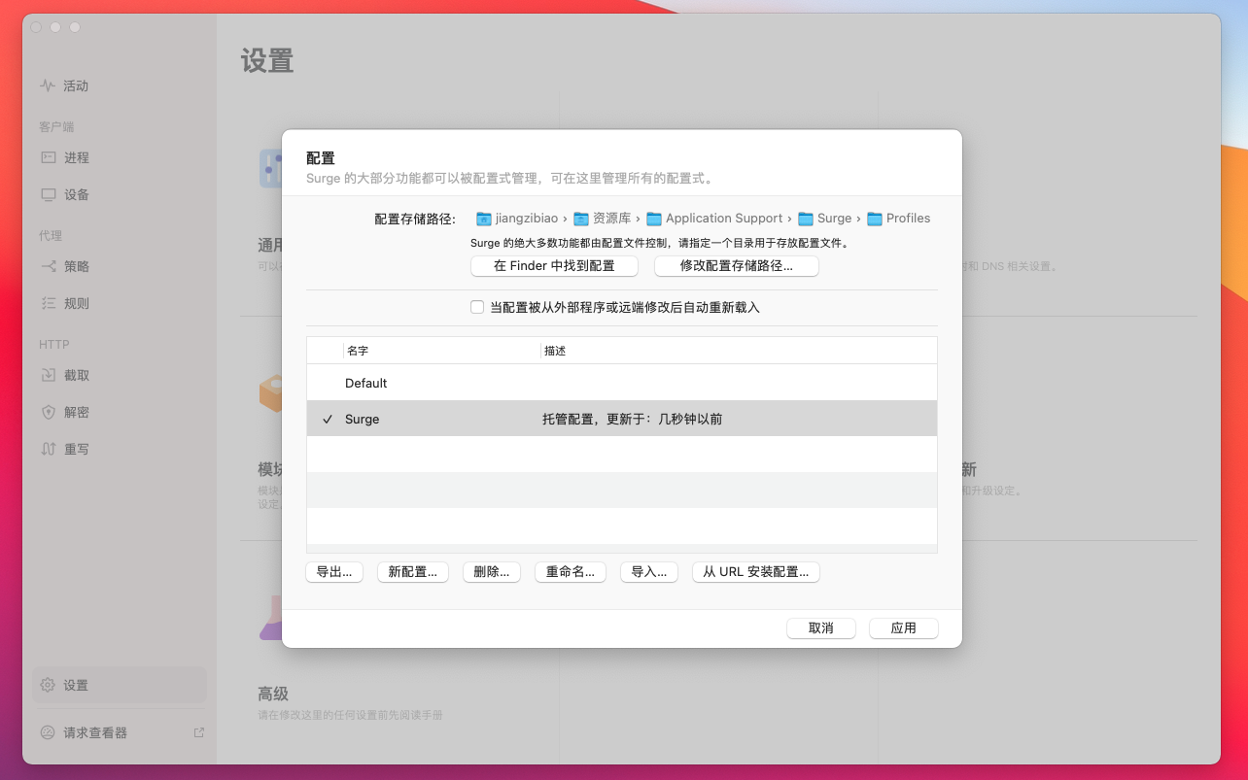Select the Devices (设备) monitor icon
The height and width of the screenshot is (780, 1248).
[x=48, y=194]
